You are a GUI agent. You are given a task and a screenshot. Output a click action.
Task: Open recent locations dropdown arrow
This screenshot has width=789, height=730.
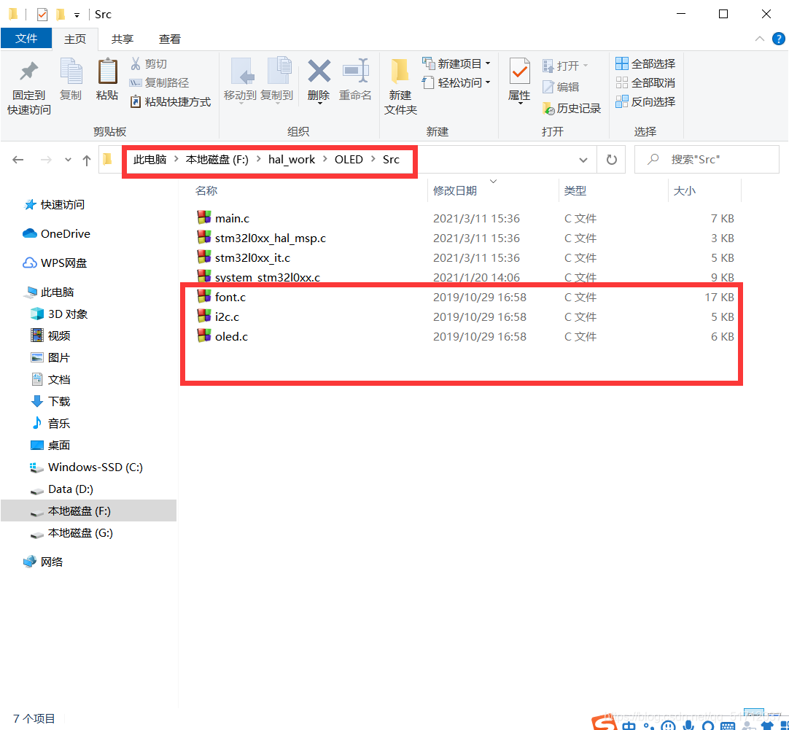tap(68, 160)
